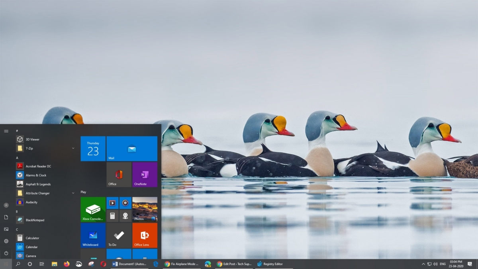478x269 pixels.
Task: Open Audacity from the app list
Action: 31,202
